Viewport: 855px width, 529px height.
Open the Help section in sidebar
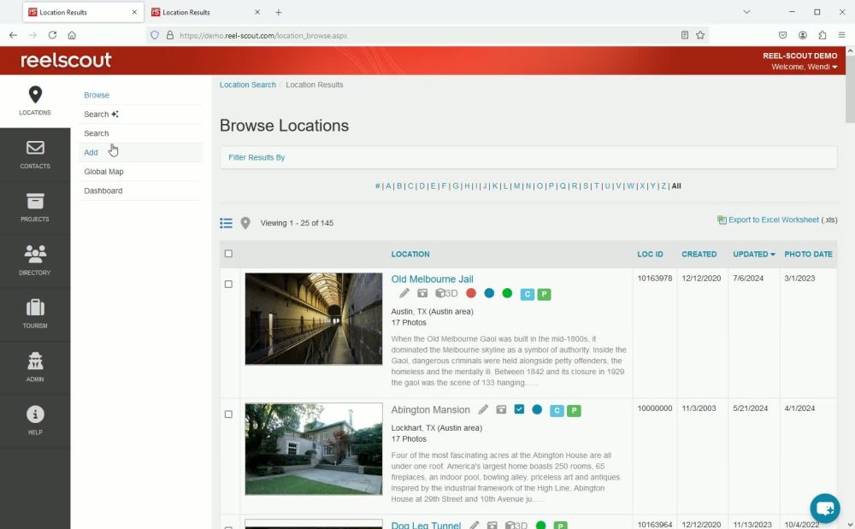click(x=35, y=420)
